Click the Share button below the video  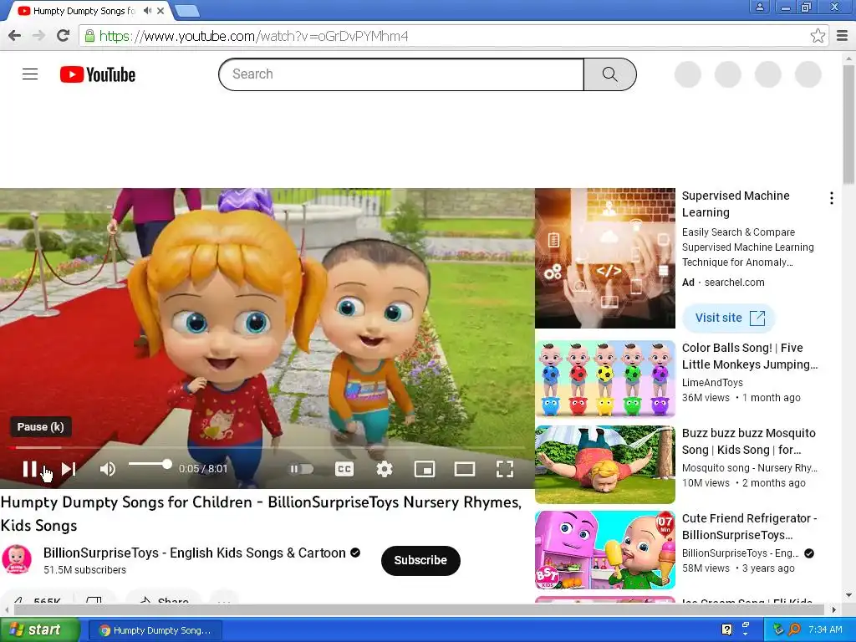[164, 599]
